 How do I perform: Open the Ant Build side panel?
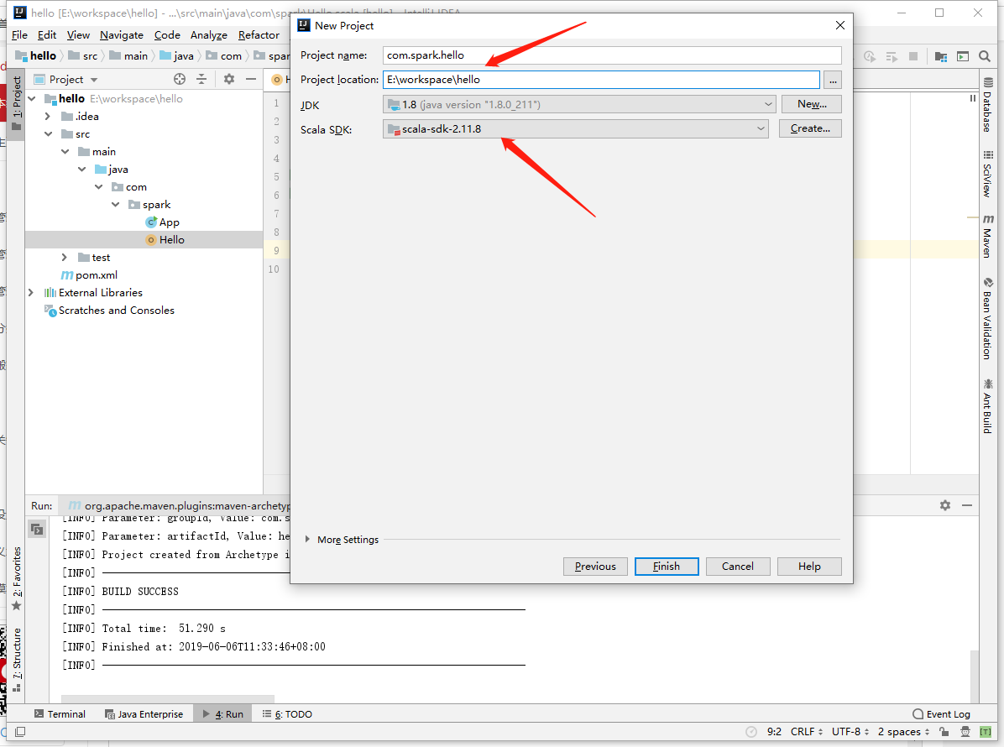click(988, 406)
